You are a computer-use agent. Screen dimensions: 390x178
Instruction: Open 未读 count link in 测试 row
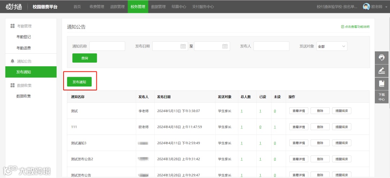click(x=275, y=111)
